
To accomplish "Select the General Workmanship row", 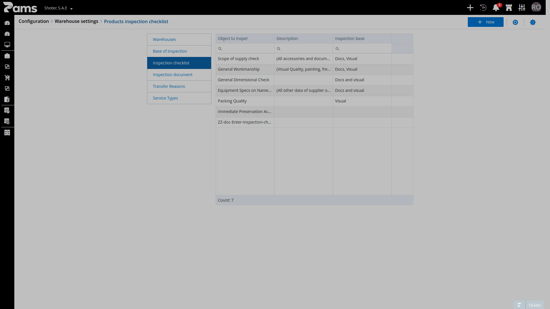I will [x=314, y=69].
